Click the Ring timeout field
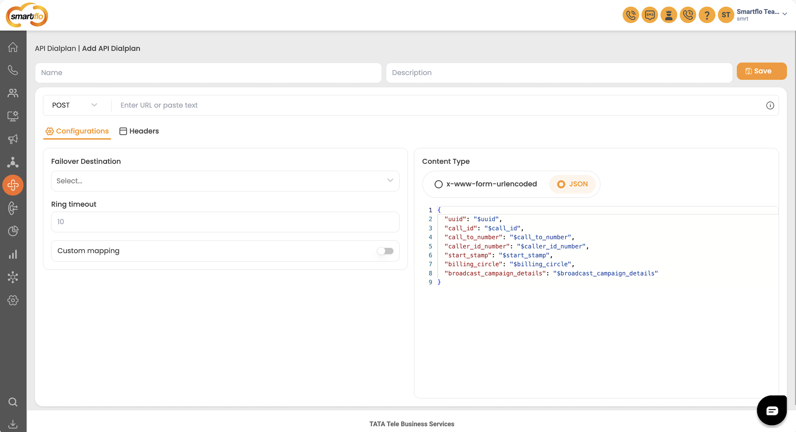Screen dimensions: 796x432 pyautogui.click(x=225, y=222)
